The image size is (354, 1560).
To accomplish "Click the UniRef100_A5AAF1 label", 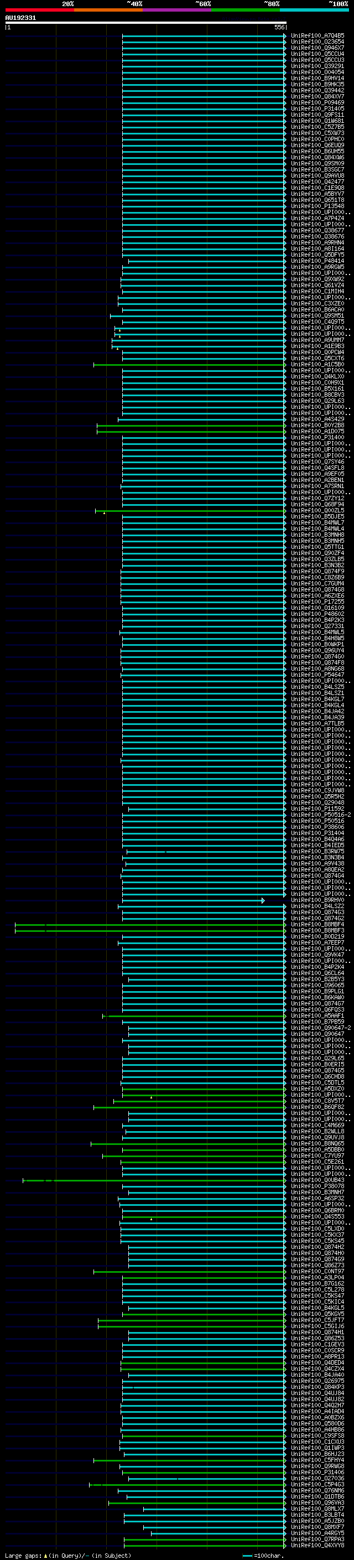I will [317, 1015].
